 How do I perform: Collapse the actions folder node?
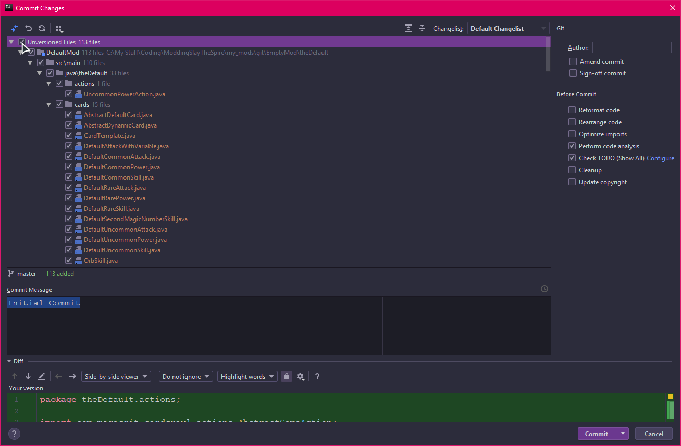(49, 84)
